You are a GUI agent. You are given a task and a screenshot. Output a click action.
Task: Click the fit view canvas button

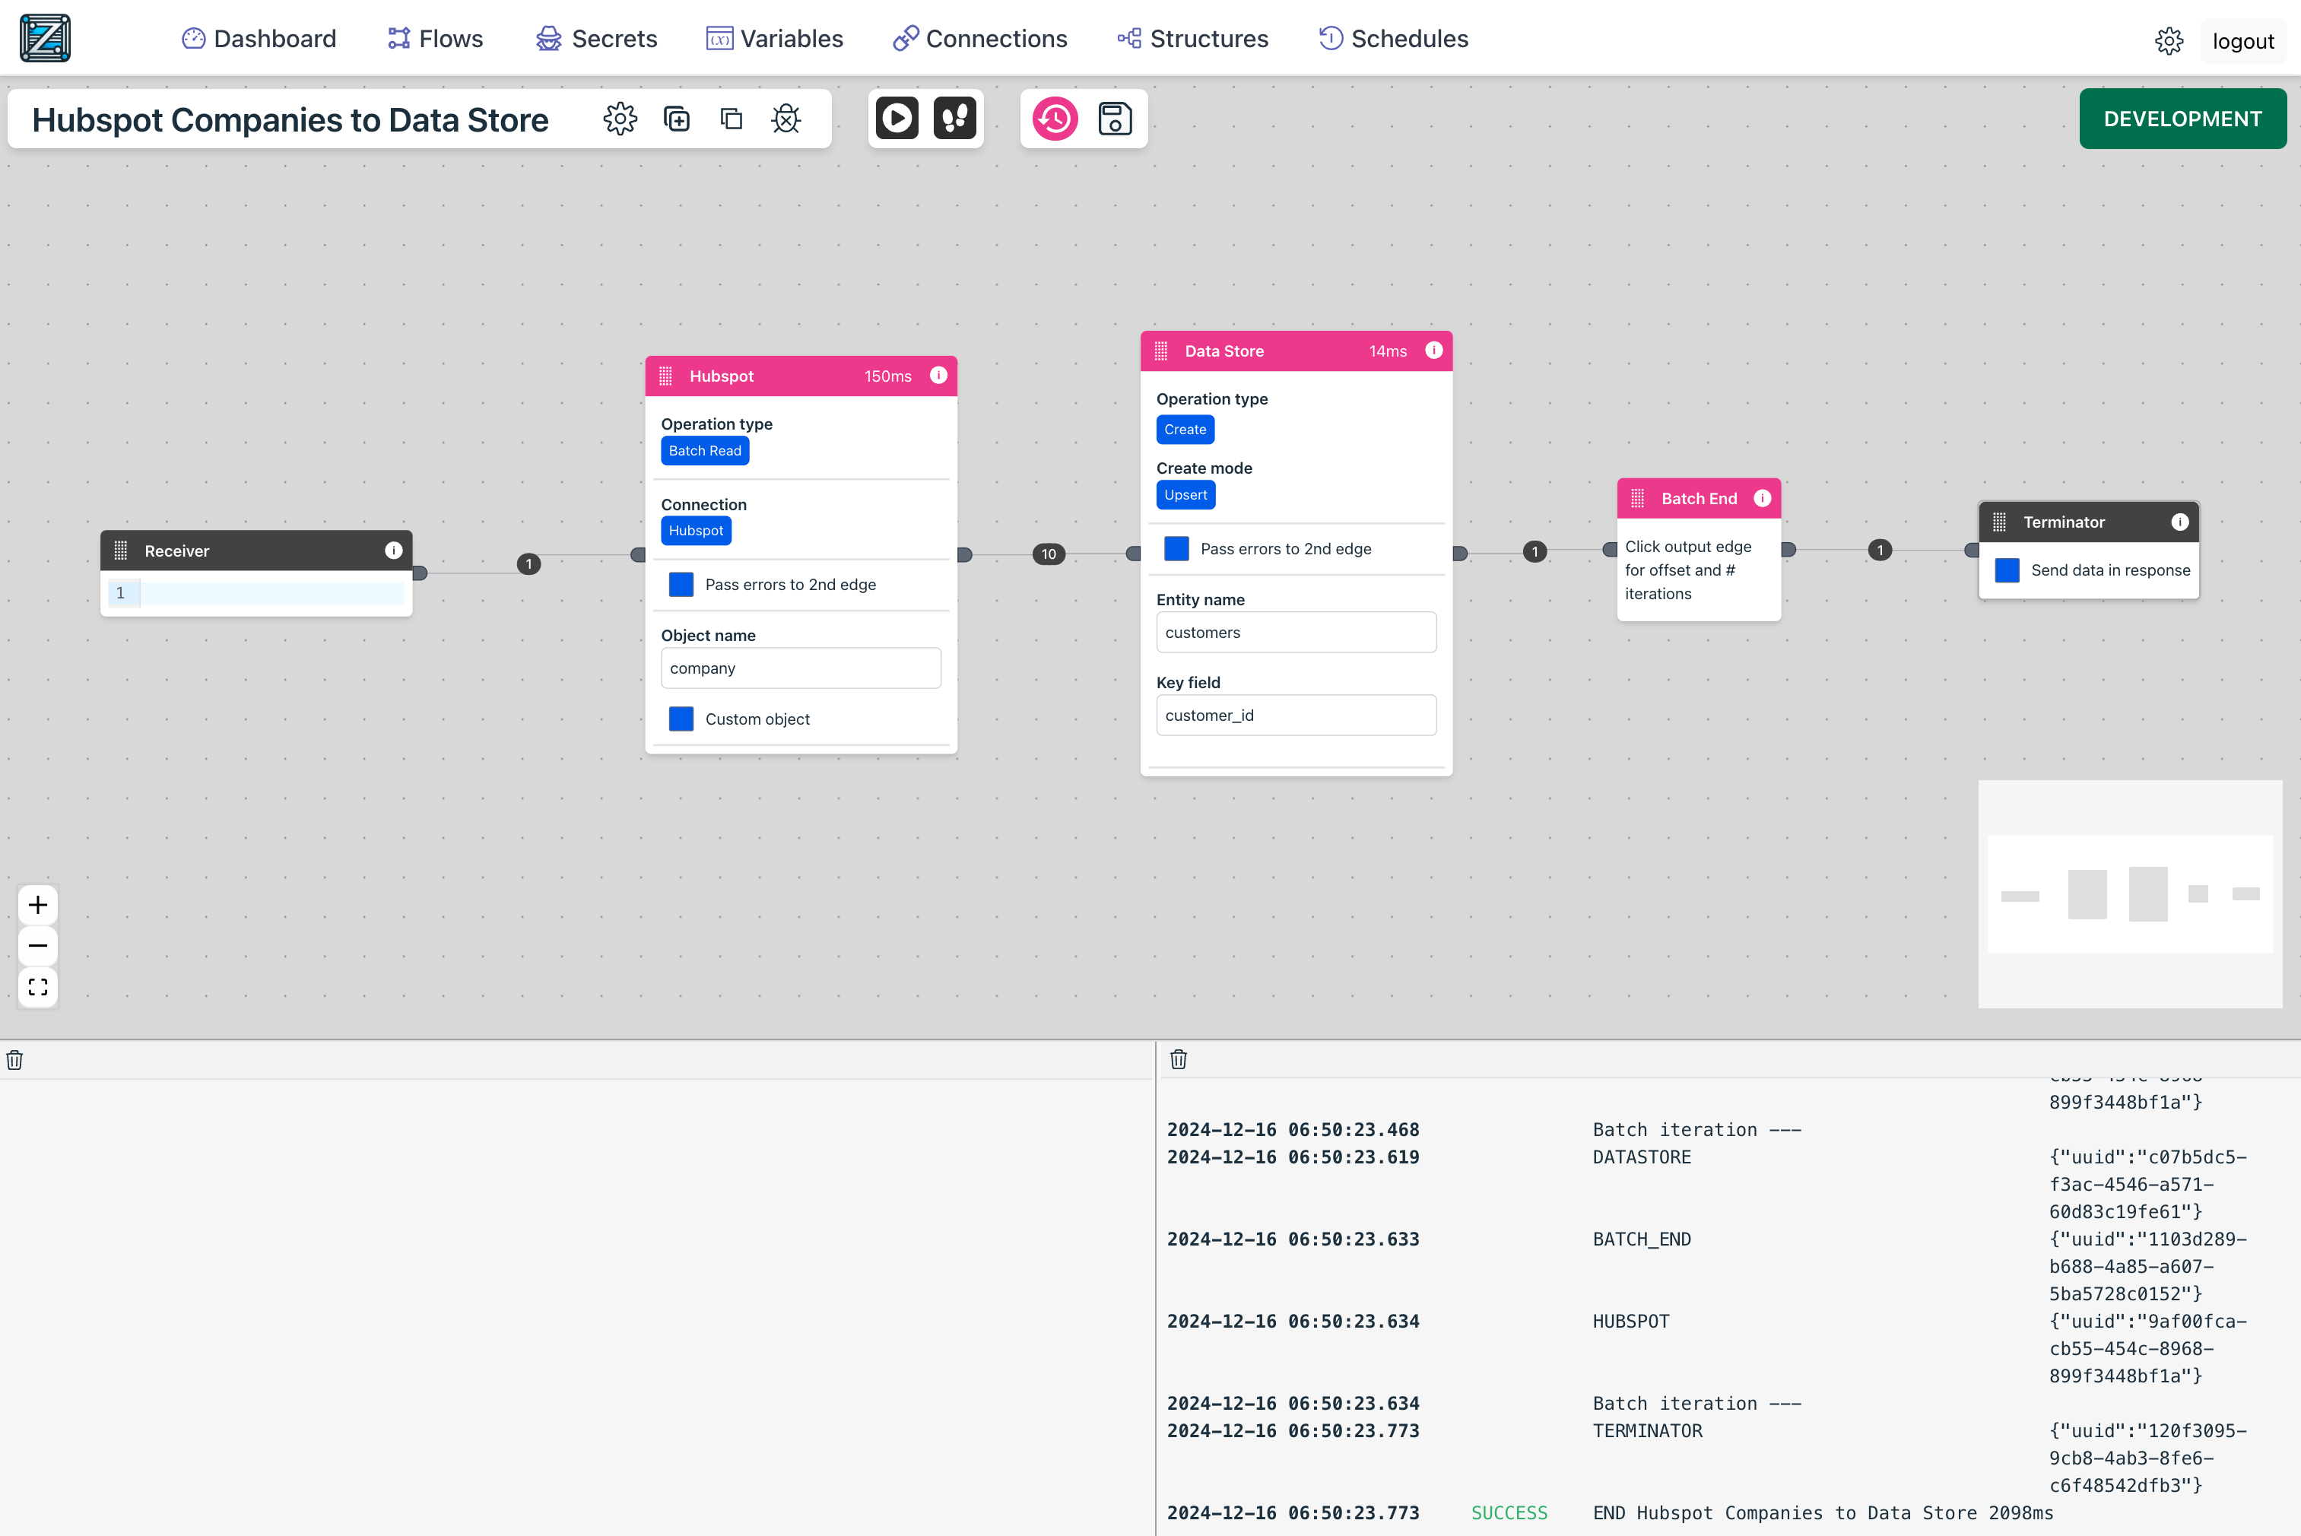[38, 986]
